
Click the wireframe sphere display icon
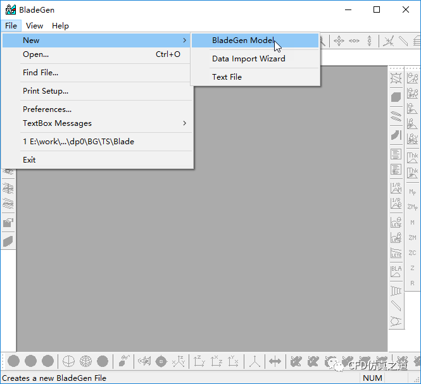[x=68, y=361]
